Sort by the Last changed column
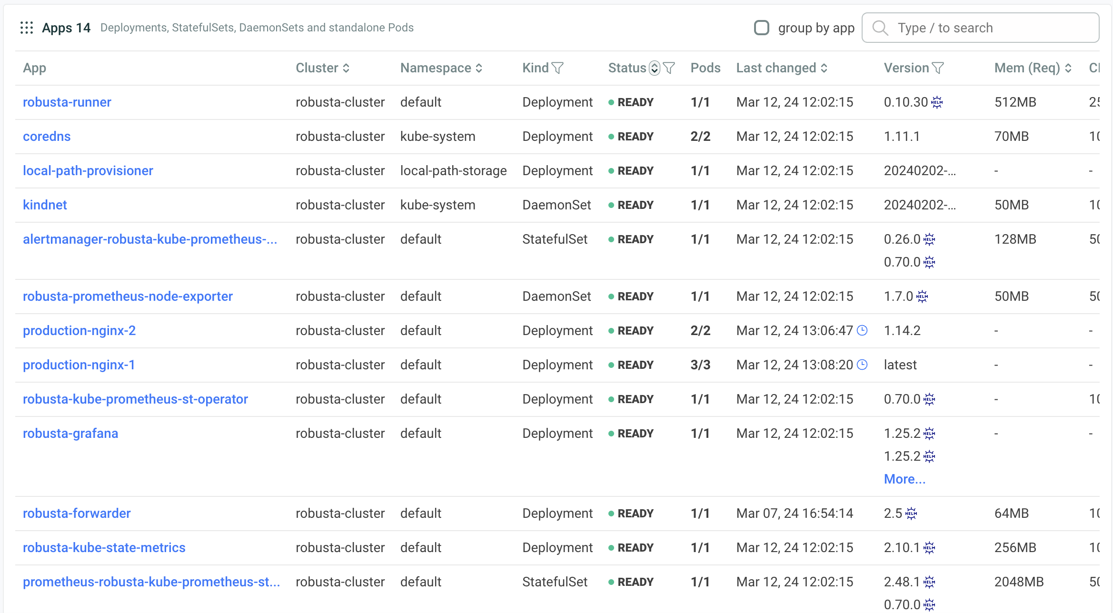 (824, 68)
